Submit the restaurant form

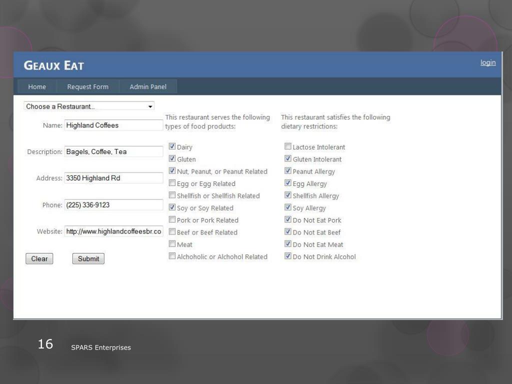[88, 258]
